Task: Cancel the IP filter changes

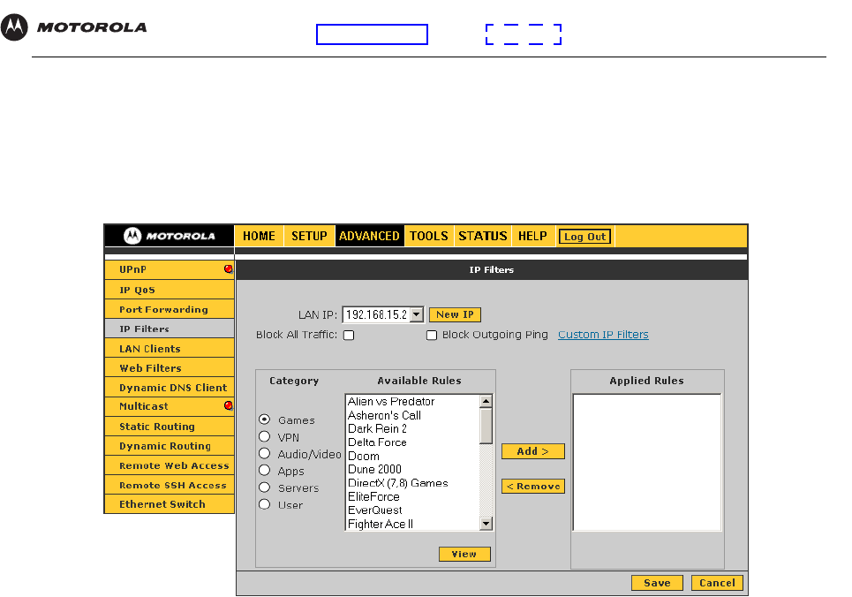Action: [717, 583]
